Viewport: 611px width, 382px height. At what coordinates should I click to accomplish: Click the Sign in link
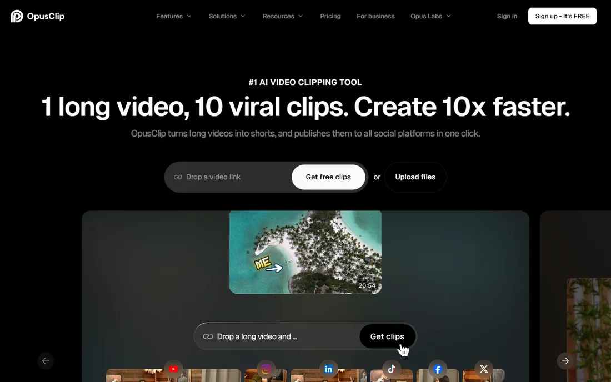(507, 16)
